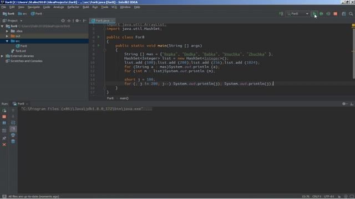Open Project Structure from the toolbar

coord(344,14)
